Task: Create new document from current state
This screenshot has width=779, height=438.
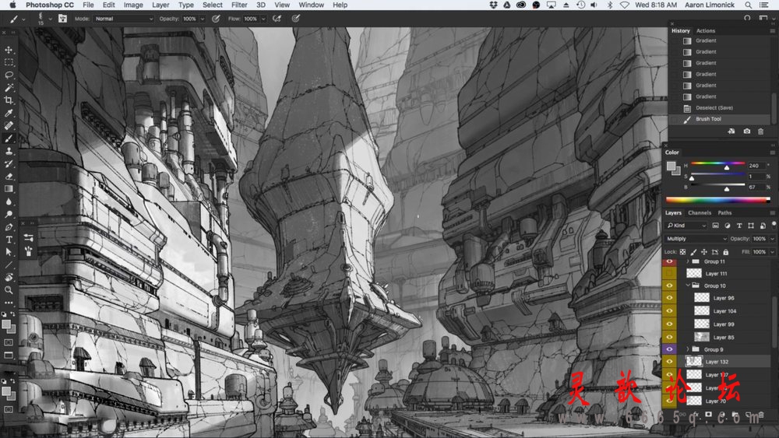Action: (731, 131)
